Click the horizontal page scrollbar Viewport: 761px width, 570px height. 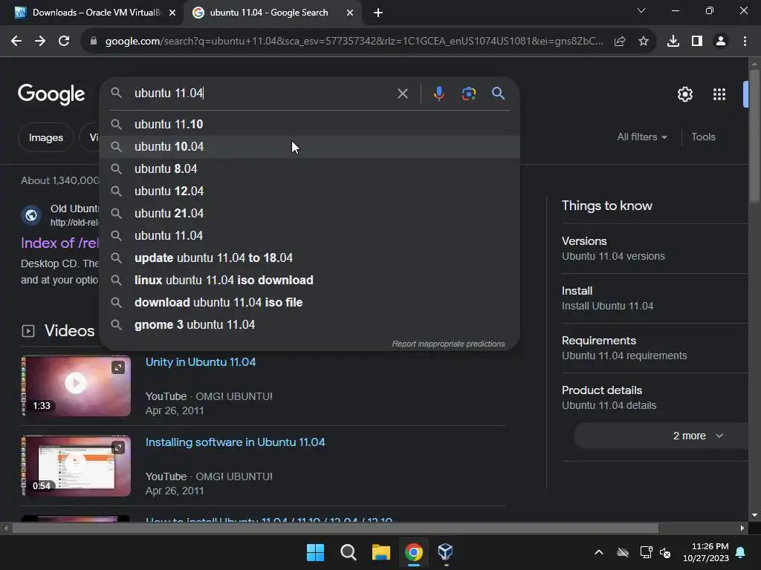[x=335, y=528]
